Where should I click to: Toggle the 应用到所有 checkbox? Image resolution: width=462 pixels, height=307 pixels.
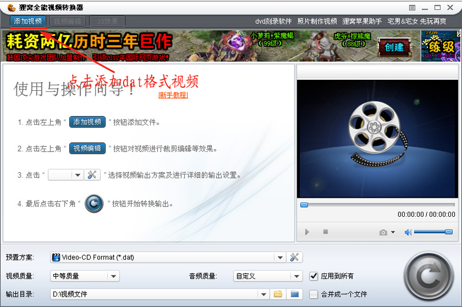(x=314, y=276)
